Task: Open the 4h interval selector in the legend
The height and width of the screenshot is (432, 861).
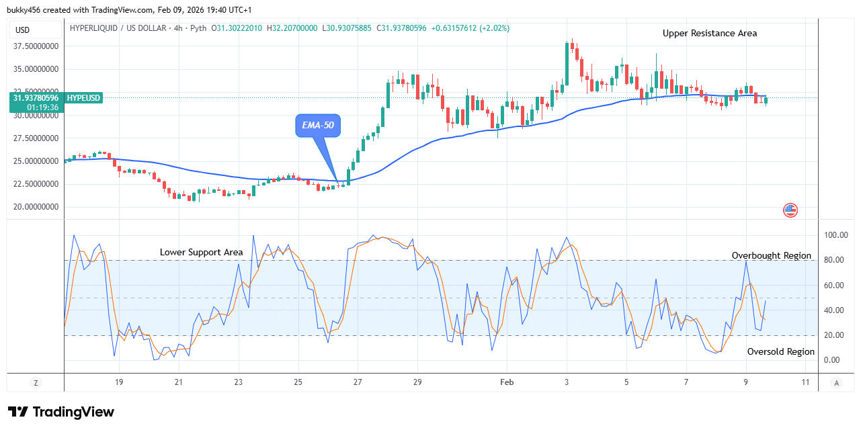Action: pos(177,28)
